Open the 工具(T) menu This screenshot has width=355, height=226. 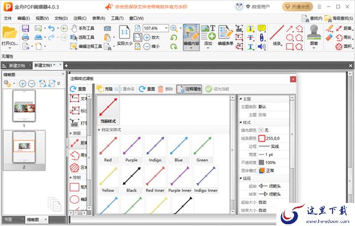click(117, 18)
